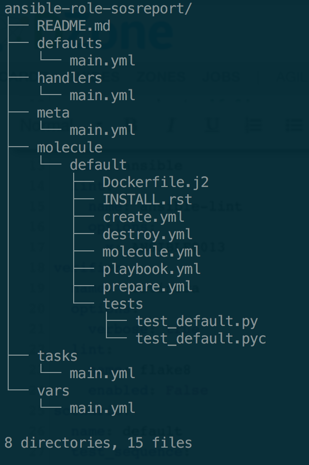
Task: Click the default folder under molecule
Action: tap(98, 165)
